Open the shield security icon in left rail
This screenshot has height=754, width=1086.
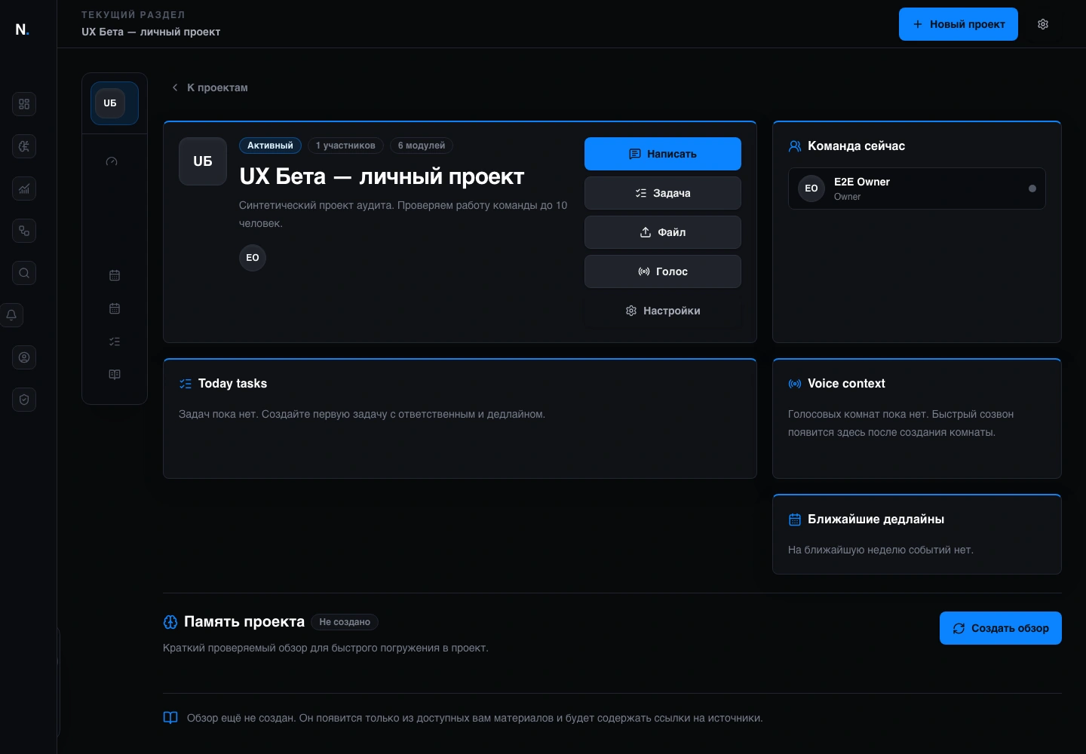pos(24,400)
